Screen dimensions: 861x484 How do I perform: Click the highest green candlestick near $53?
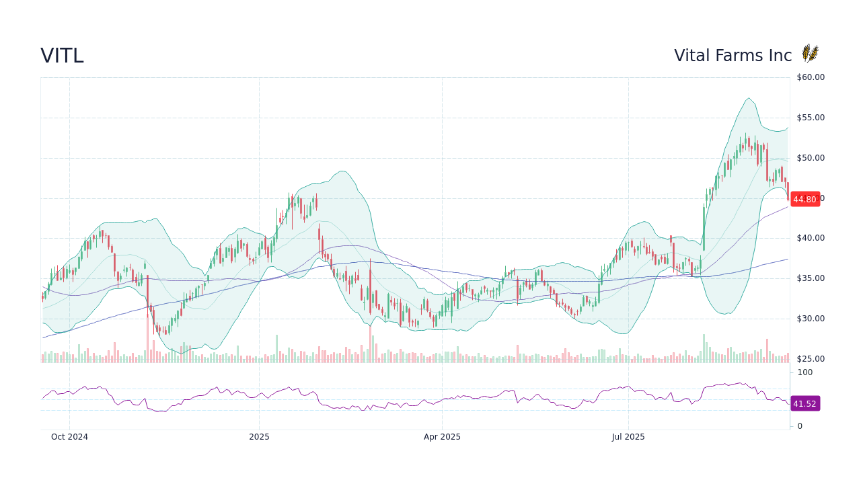[747, 143]
